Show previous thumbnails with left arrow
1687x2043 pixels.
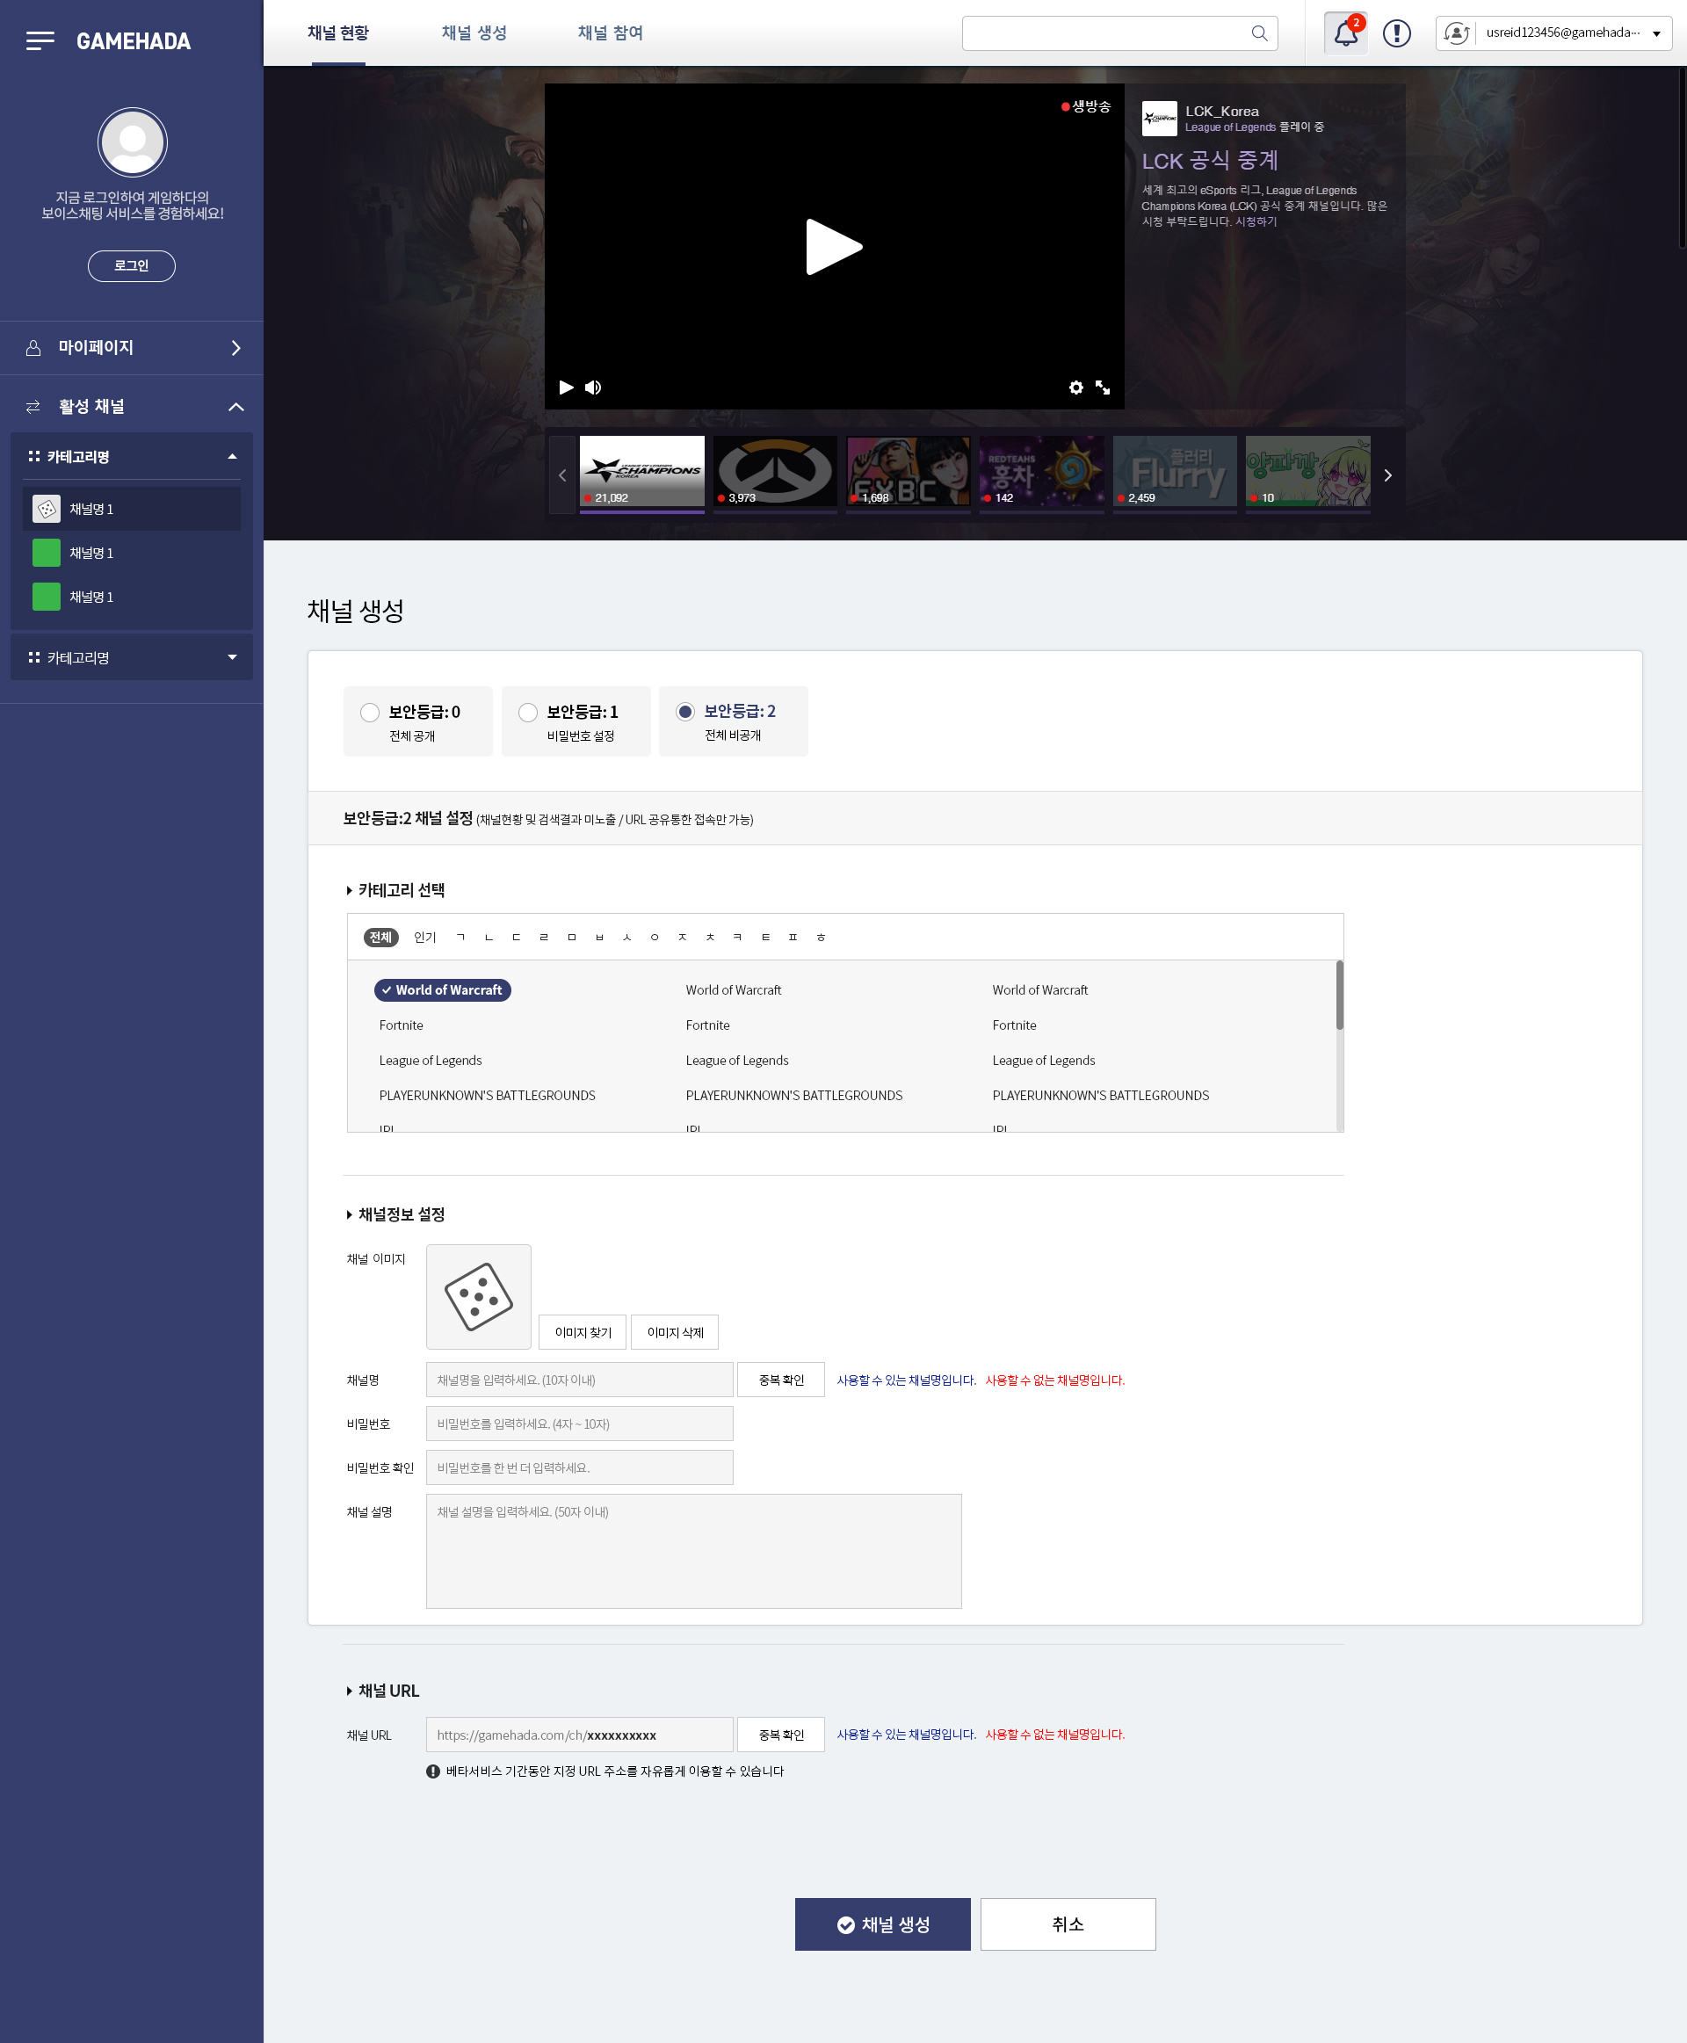[x=561, y=475]
